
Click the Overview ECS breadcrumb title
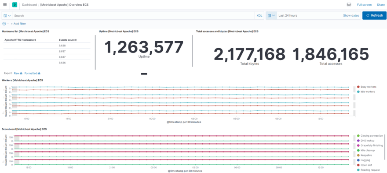(x=64, y=5)
